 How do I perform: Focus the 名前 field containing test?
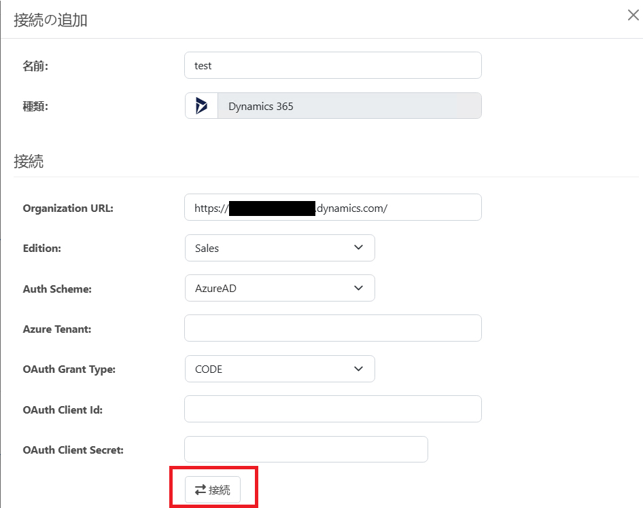[333, 65]
